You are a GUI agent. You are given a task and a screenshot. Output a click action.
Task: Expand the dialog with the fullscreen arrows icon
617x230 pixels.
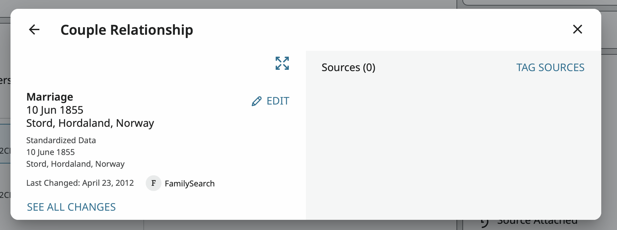click(282, 63)
